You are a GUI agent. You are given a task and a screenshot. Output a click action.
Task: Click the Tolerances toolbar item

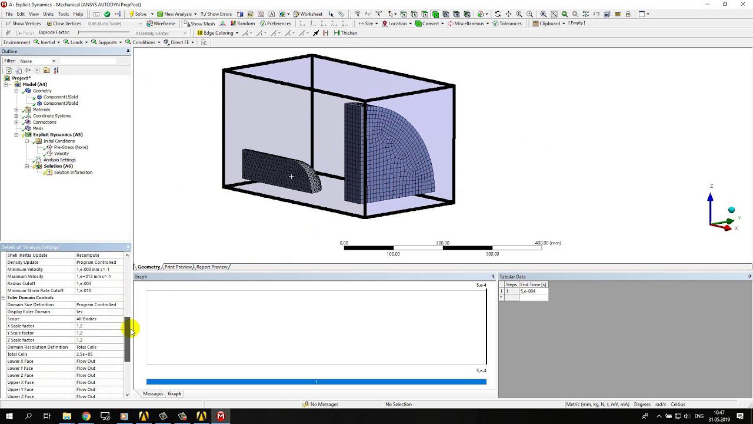tap(507, 24)
